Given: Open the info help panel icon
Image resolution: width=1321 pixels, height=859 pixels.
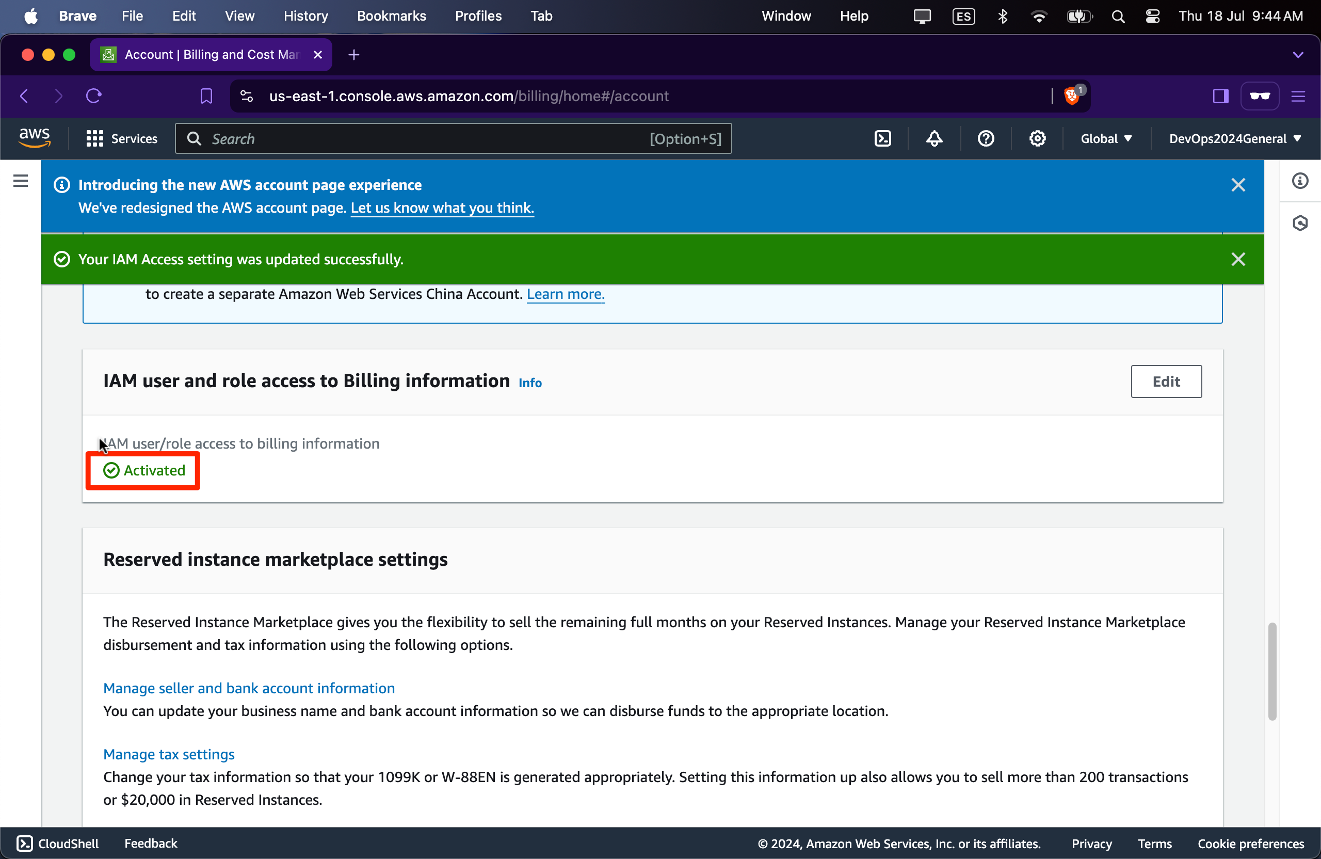Looking at the screenshot, I should (1300, 181).
